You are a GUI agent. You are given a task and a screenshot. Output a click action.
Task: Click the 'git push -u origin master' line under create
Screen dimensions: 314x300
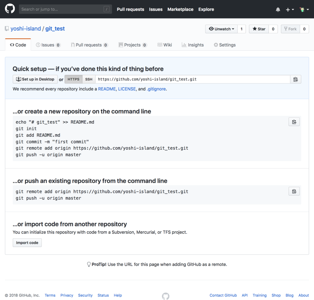click(48, 155)
